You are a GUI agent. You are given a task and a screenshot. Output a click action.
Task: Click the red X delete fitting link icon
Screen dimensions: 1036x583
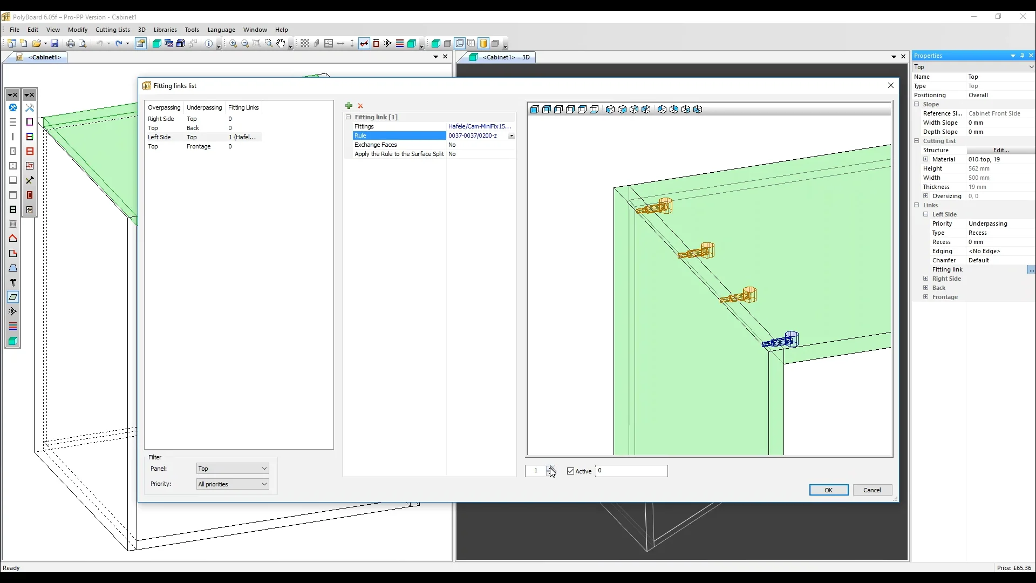tap(360, 106)
